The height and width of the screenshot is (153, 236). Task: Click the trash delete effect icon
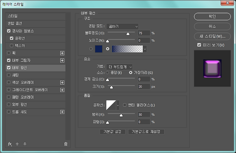(66, 144)
